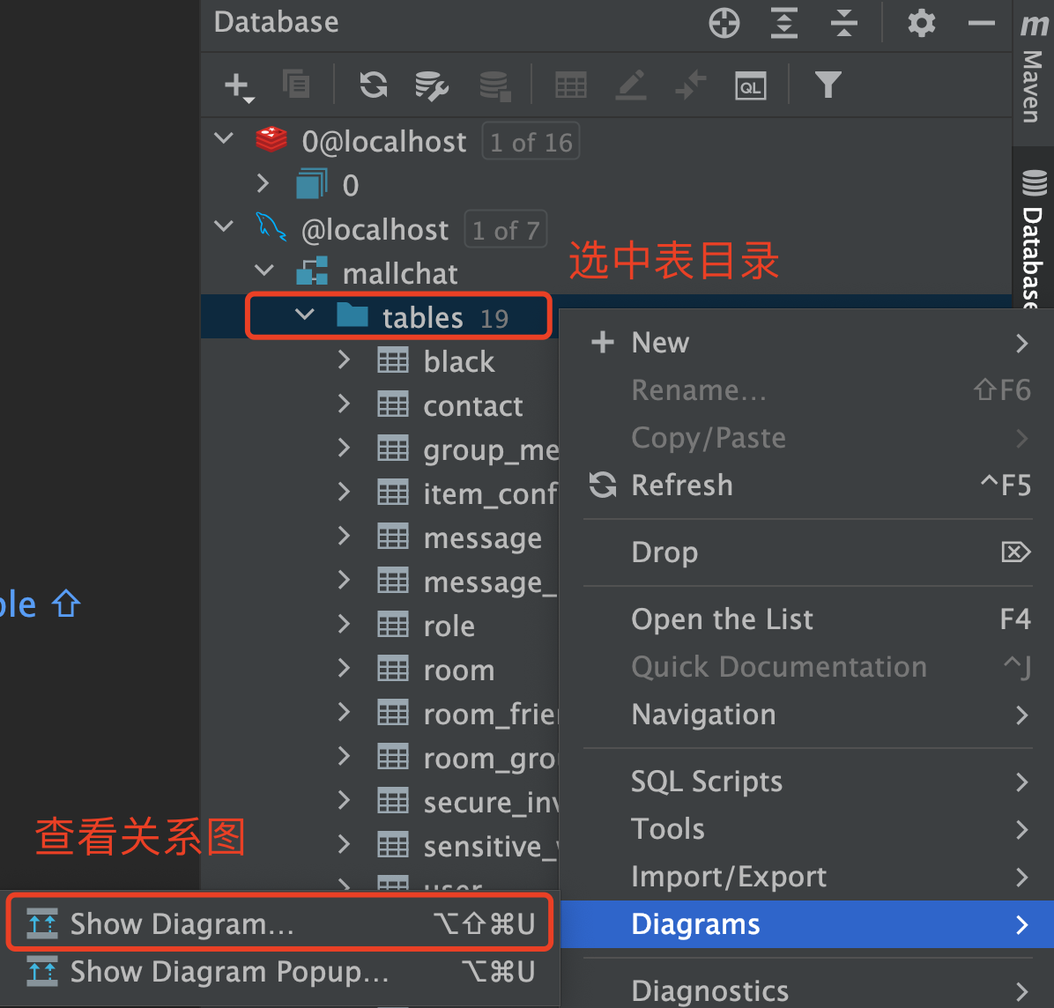Viewport: 1054px width, 1008px height.
Task: Click the Filter funnel icon
Action: (x=828, y=85)
